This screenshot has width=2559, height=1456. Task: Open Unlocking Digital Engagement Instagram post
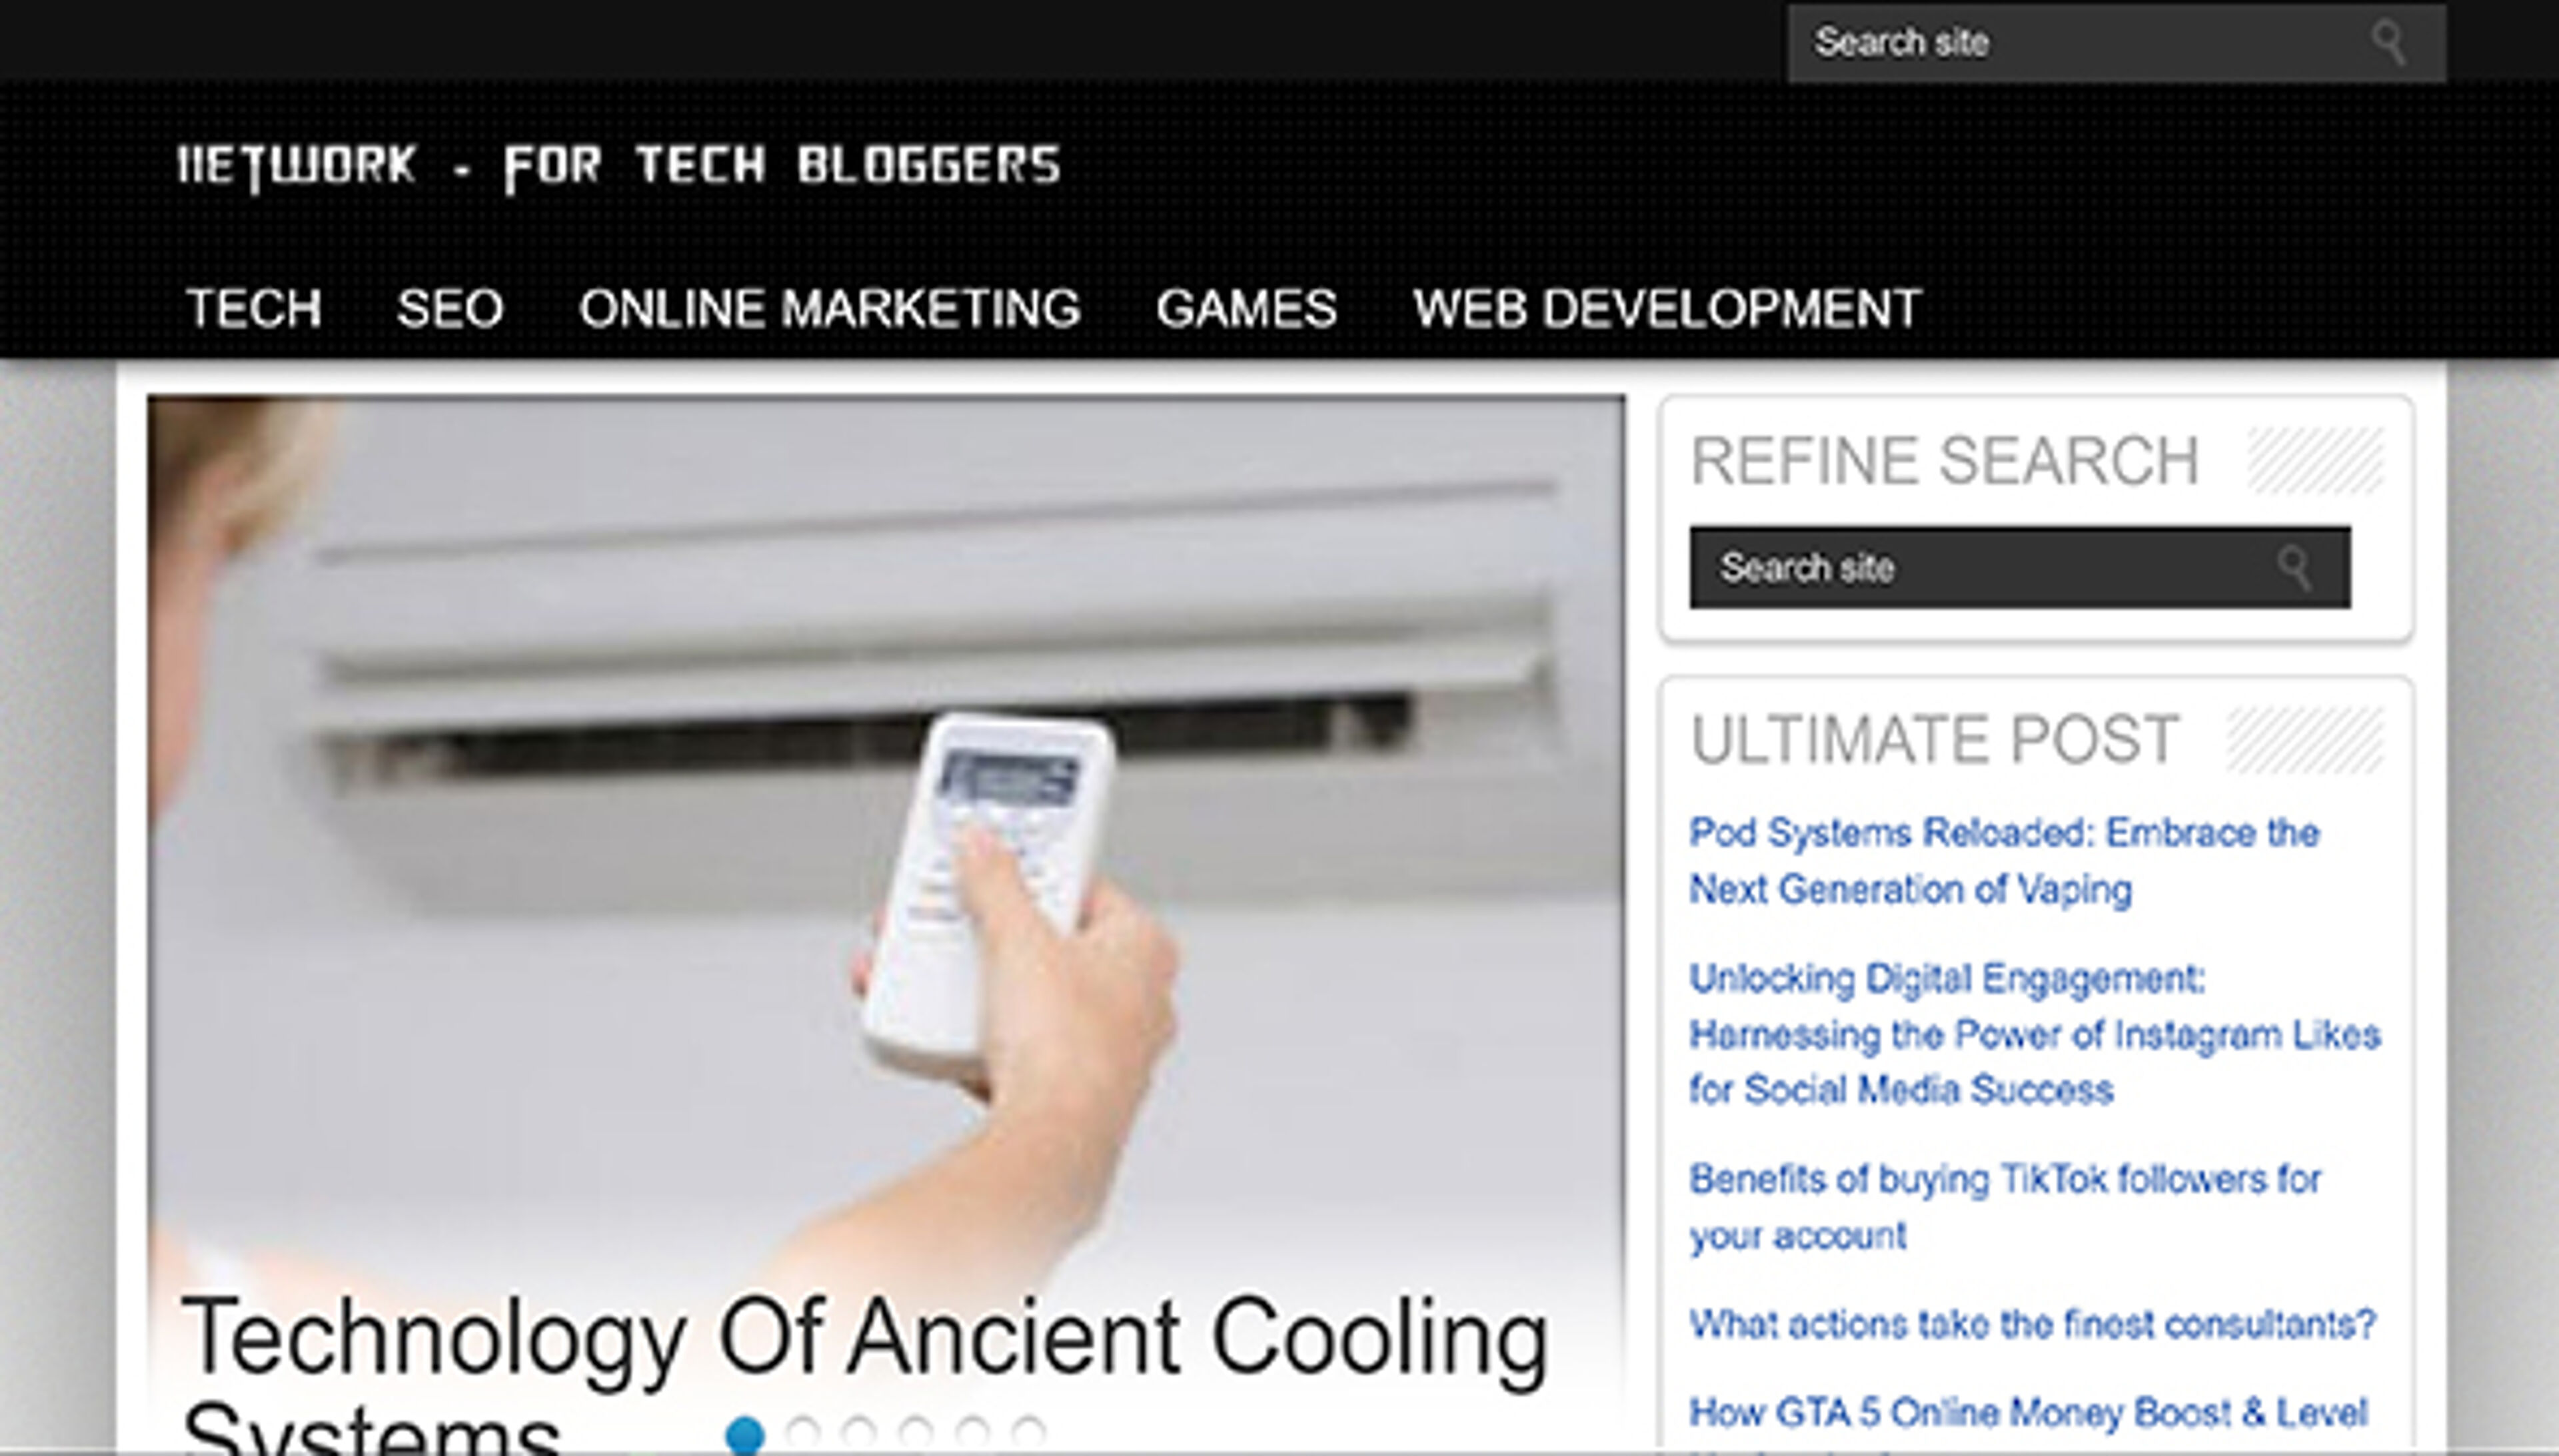(x=2035, y=1034)
